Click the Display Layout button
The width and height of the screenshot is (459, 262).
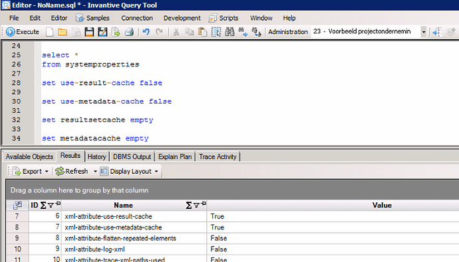tap(126, 172)
